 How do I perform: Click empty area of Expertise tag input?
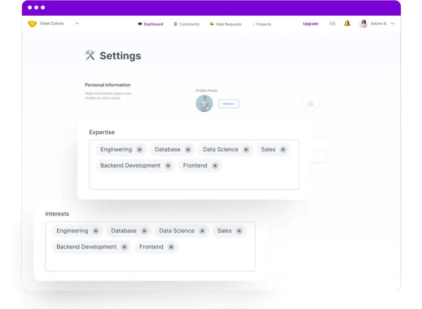click(x=194, y=180)
